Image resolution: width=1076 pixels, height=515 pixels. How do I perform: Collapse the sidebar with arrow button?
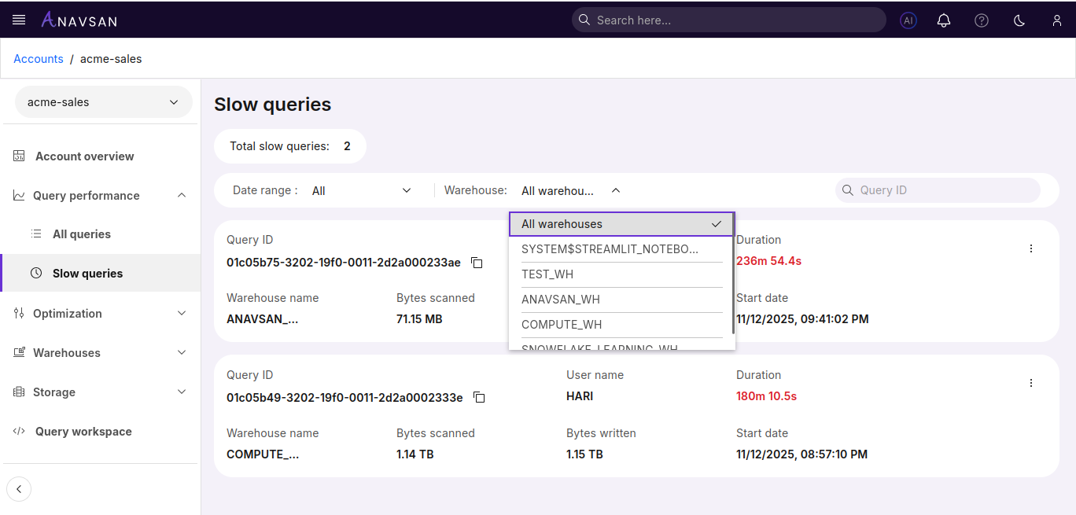(19, 489)
